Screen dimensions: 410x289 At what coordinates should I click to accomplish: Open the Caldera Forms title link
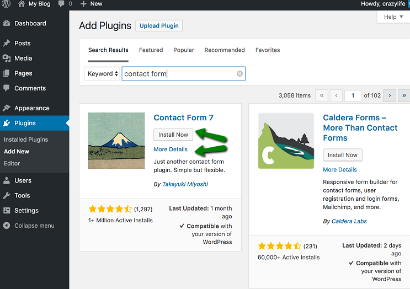pos(360,128)
